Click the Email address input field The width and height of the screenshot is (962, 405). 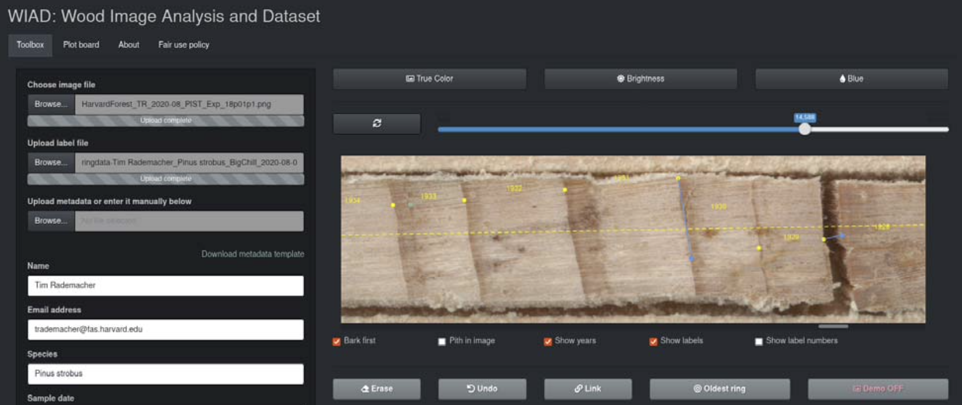pyautogui.click(x=165, y=329)
